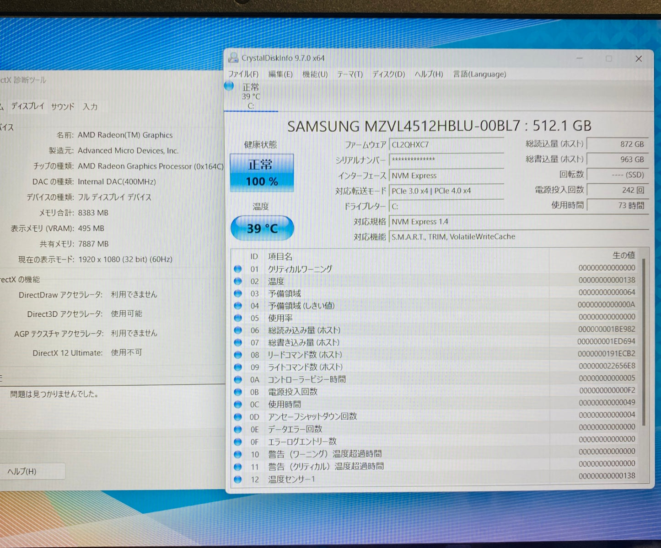The image size is (661, 548).
Task: Switch to the 入力 tab in DirectX tool
Action: click(x=91, y=106)
